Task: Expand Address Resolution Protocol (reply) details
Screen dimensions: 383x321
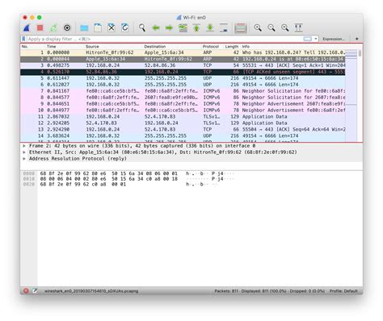Action: tap(24, 159)
